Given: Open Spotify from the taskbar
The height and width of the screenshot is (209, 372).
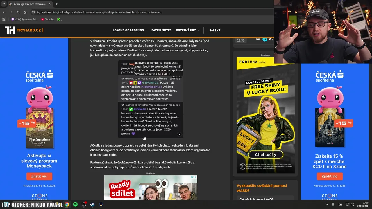Looking at the screenshot, I should (x=75, y=204).
